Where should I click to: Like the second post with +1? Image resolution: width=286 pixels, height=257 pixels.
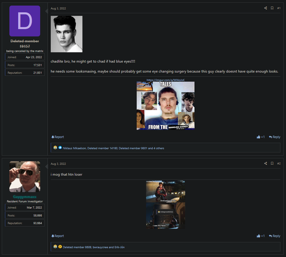tap(261, 236)
